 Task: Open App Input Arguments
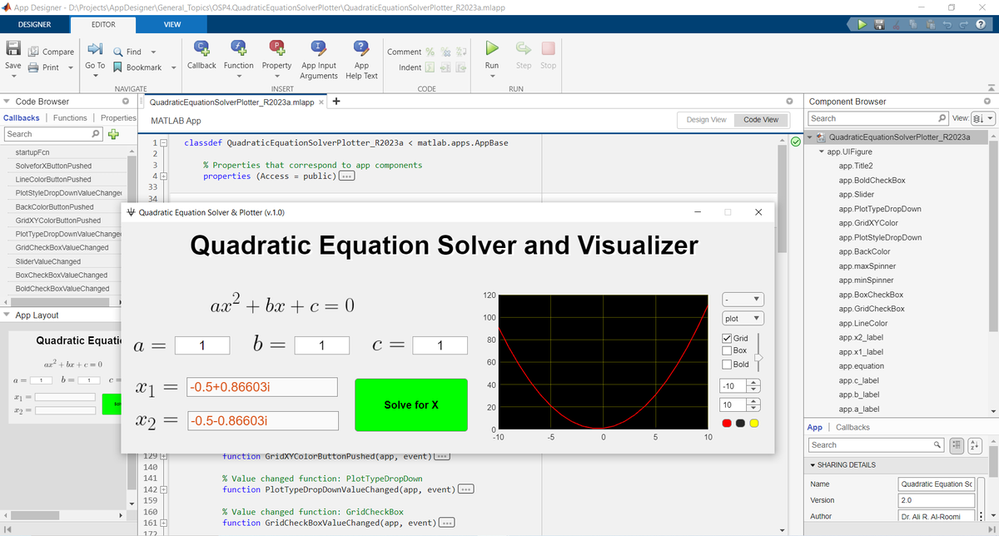317,58
